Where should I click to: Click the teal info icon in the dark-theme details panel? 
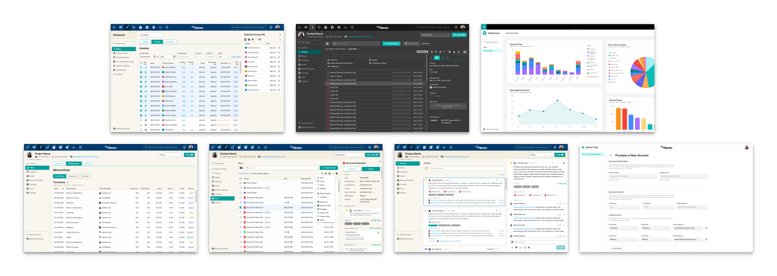click(437, 58)
